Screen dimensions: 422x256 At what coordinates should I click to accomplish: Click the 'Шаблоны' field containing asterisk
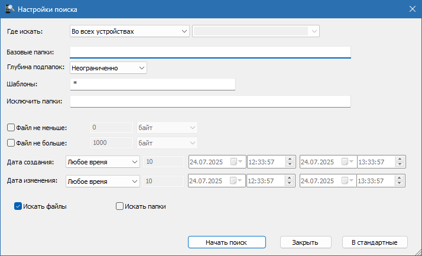[x=152, y=85]
